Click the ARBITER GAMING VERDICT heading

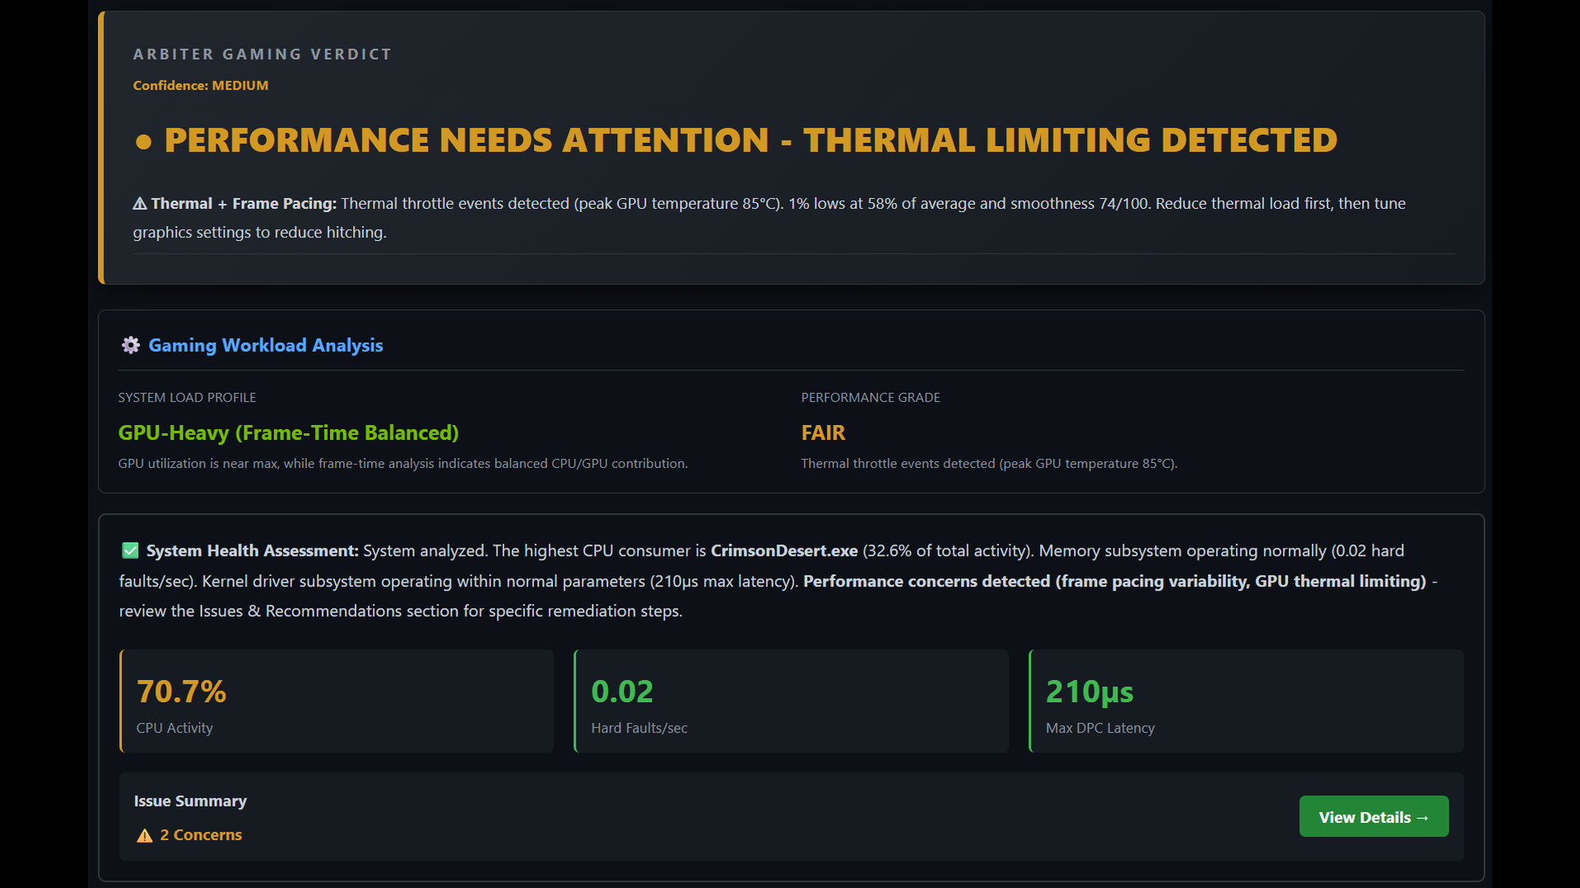pos(263,54)
